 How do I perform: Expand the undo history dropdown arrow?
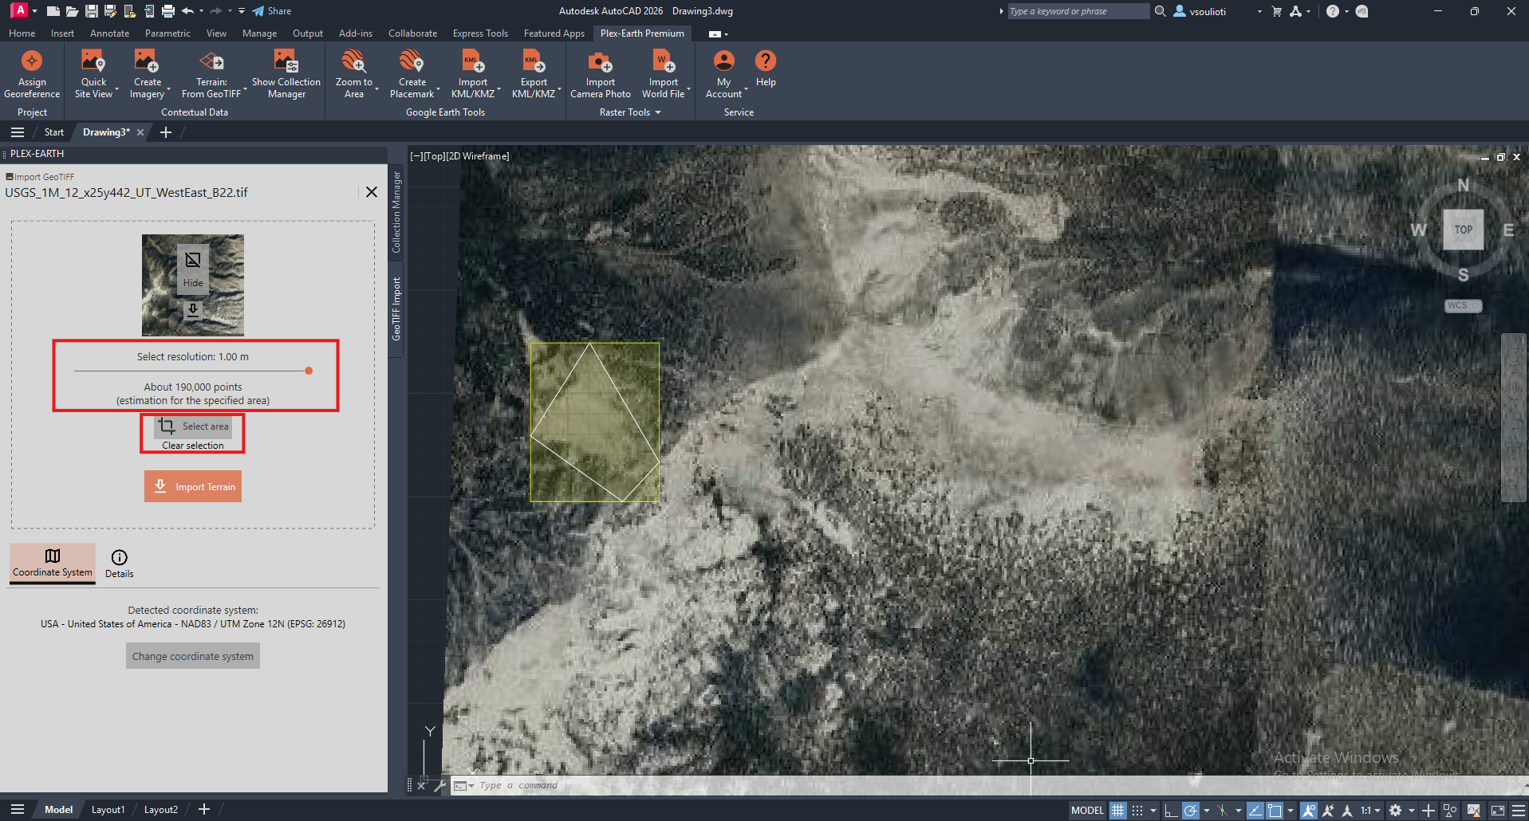click(x=201, y=11)
